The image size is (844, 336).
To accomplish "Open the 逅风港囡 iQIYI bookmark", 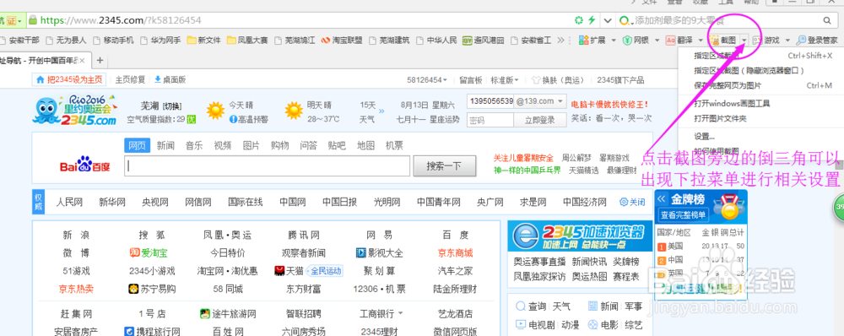I will point(484,40).
